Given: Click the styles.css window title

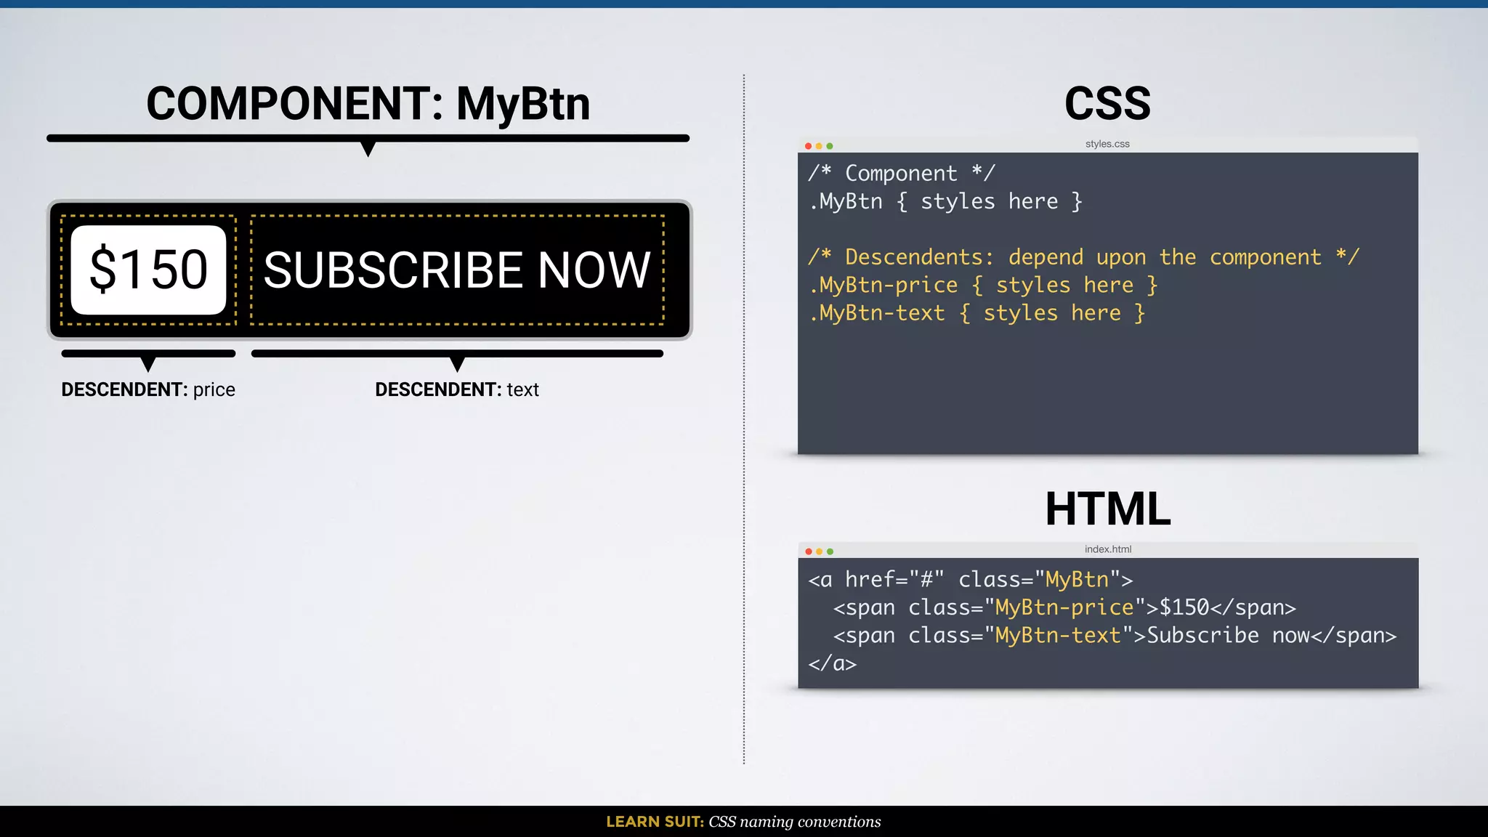Looking at the screenshot, I should point(1107,144).
